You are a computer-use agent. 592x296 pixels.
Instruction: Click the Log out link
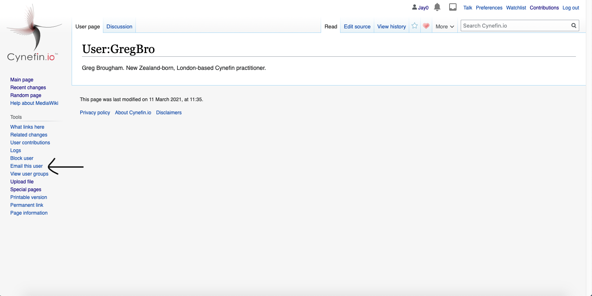point(571,8)
